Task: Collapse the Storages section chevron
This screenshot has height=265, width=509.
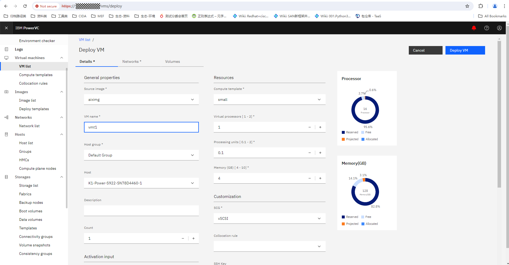Action: (x=62, y=177)
